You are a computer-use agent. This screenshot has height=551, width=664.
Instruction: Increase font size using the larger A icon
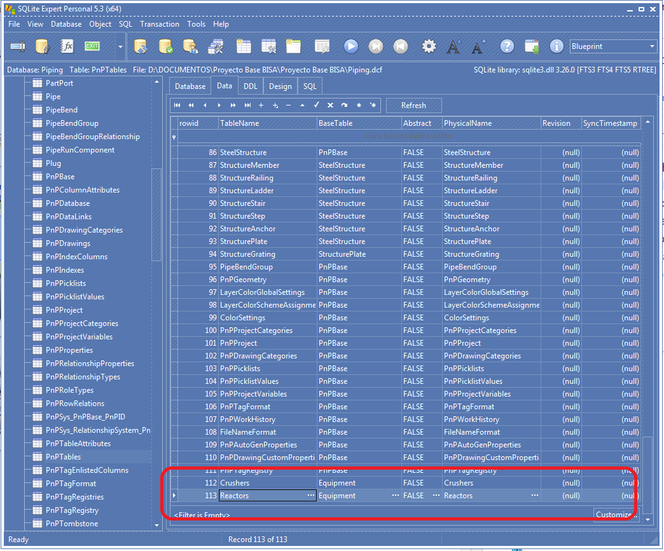tap(454, 46)
